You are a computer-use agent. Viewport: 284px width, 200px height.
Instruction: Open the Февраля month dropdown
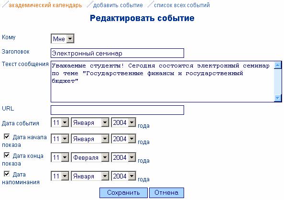[x=90, y=157]
